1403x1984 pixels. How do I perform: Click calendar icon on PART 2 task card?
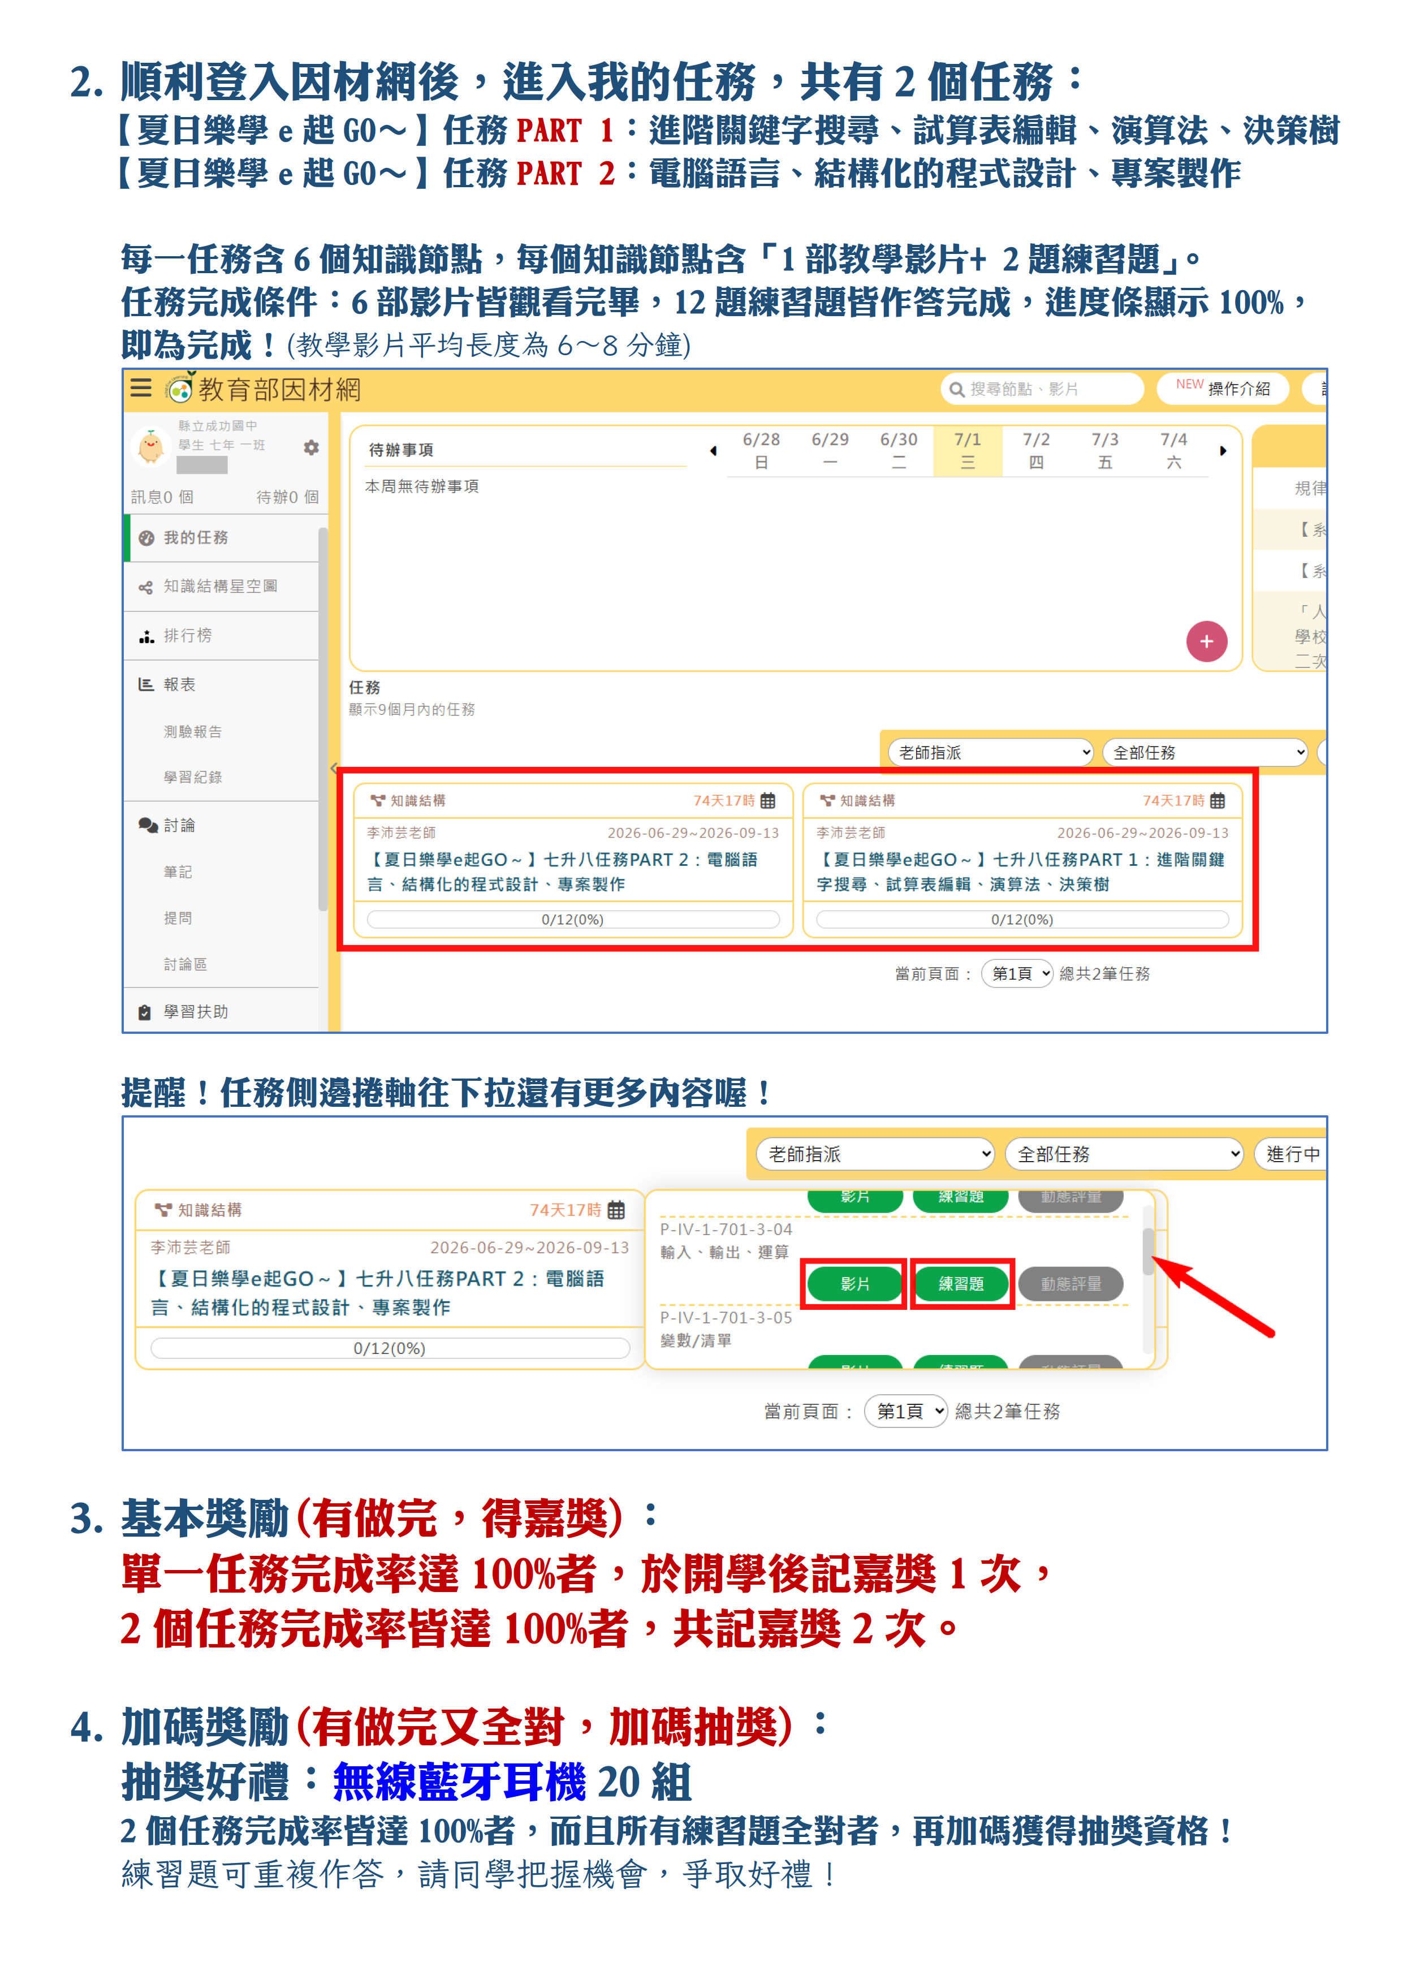pyautogui.click(x=767, y=801)
